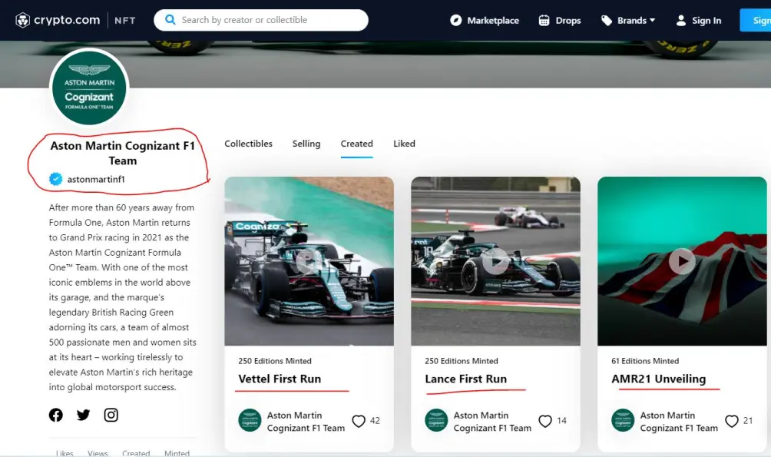Open the AMR21 Unveiling title
Image resolution: width=771 pixels, height=457 pixels.
658,379
